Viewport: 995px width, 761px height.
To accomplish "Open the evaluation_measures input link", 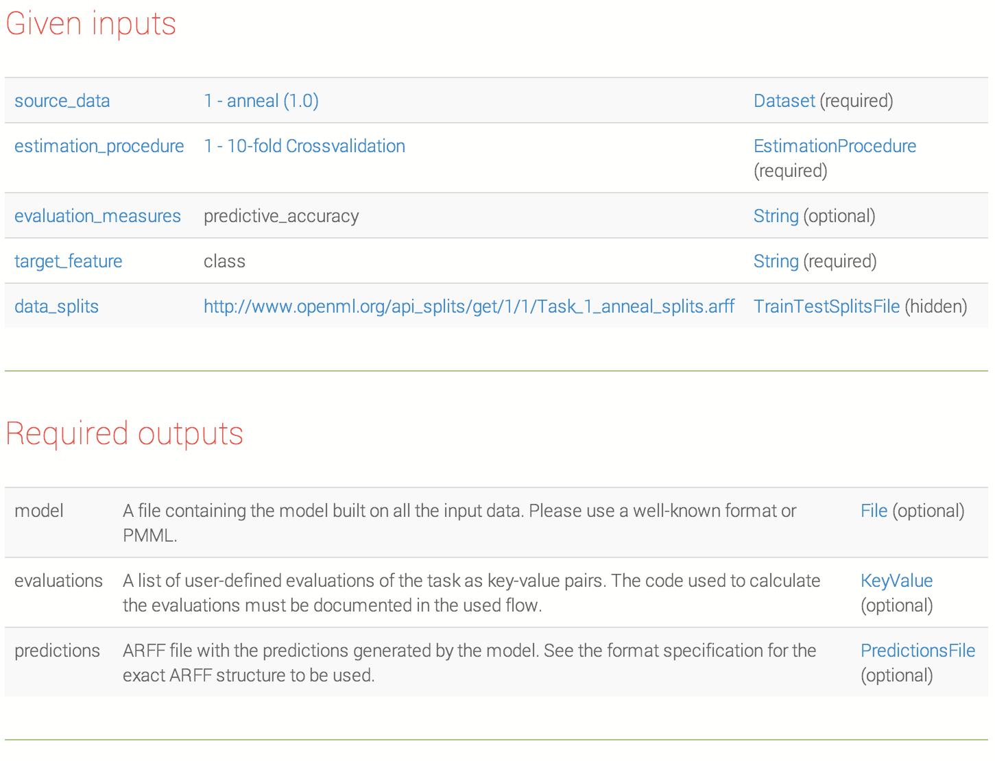I will pyautogui.click(x=97, y=216).
